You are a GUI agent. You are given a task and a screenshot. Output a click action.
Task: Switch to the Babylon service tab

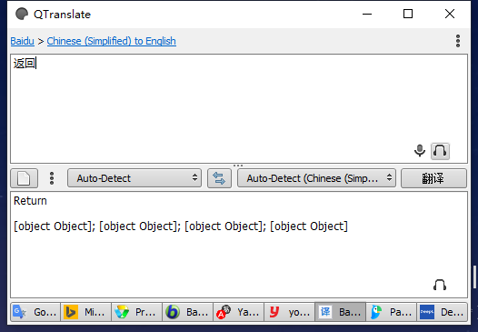(x=188, y=312)
